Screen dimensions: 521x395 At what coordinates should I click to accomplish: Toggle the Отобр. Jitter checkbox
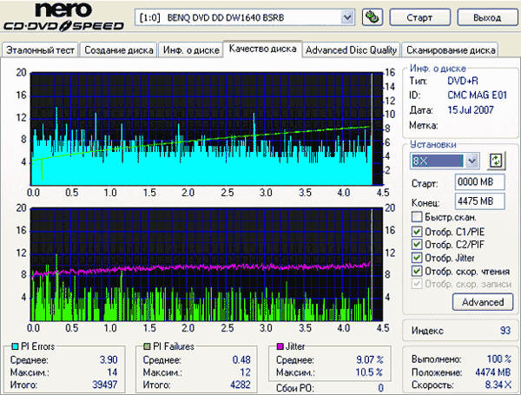point(417,258)
